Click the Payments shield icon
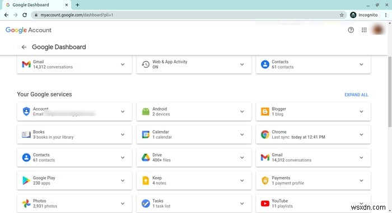The image size is (392, 213). coord(265,180)
